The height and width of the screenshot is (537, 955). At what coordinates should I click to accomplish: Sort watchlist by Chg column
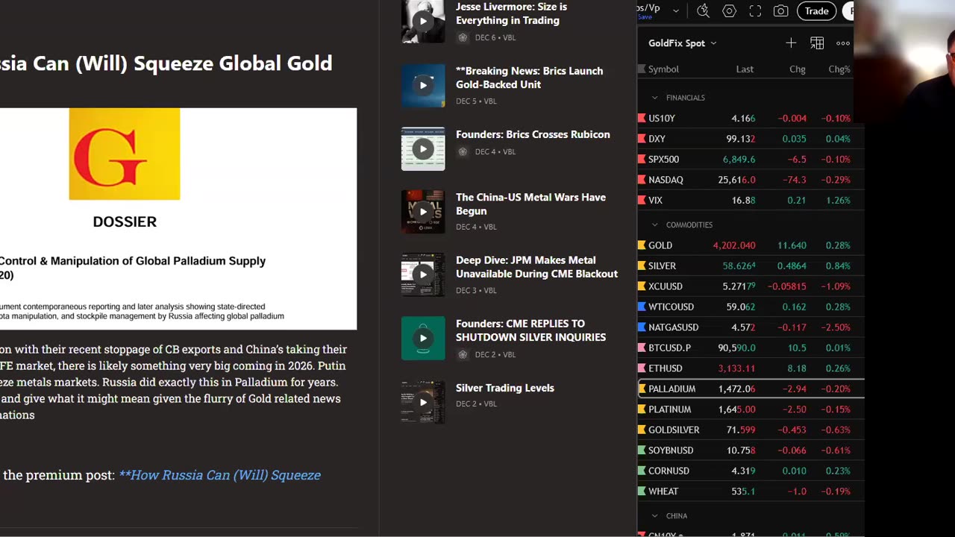(798, 69)
